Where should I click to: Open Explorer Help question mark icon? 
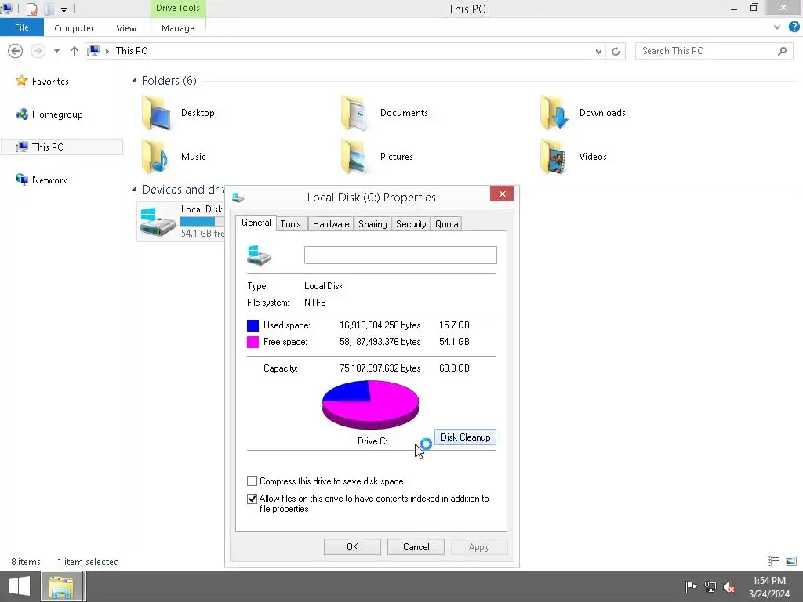click(x=794, y=27)
